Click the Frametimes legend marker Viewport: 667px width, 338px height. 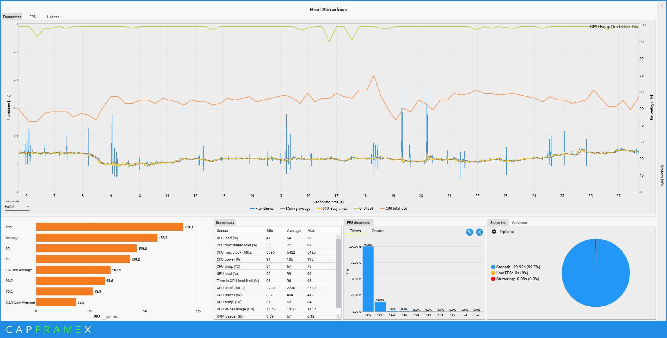coord(252,209)
